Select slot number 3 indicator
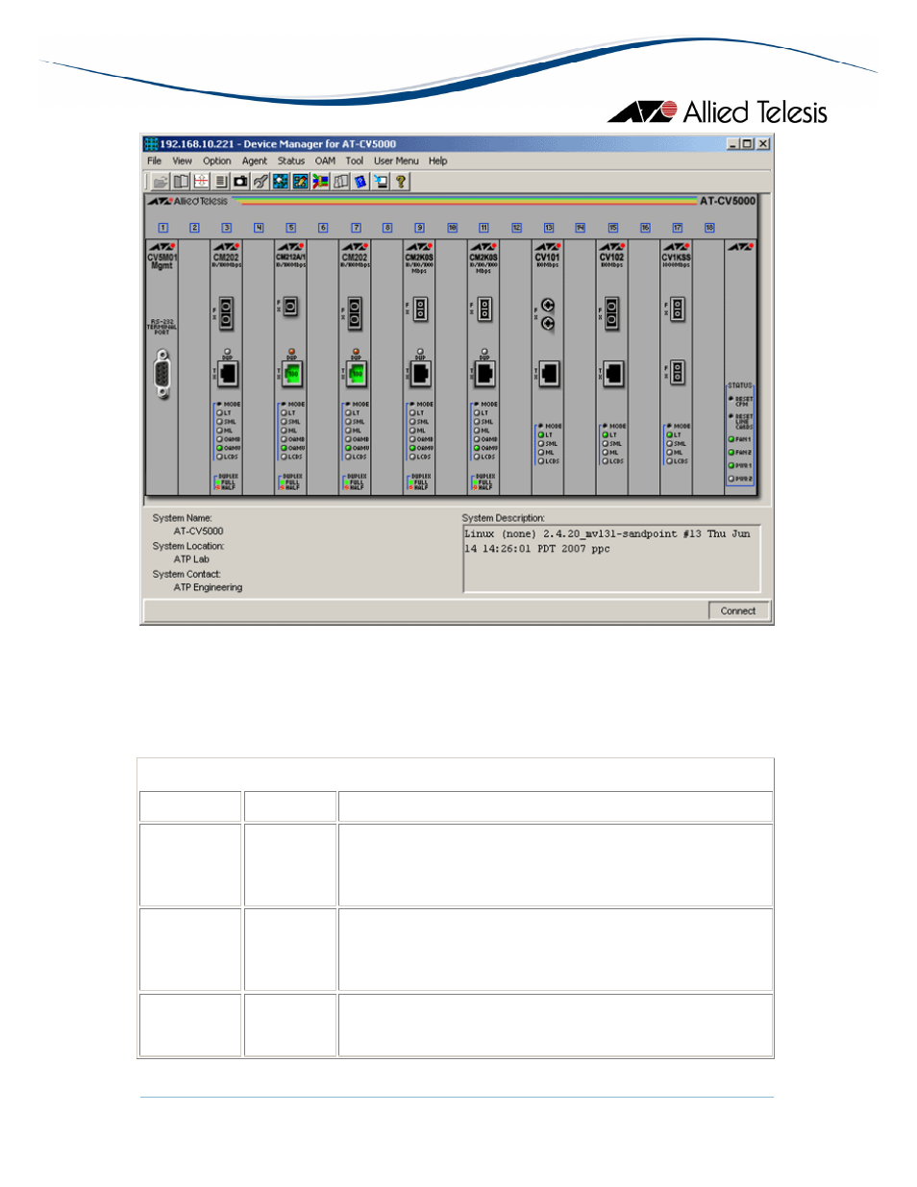The height and width of the screenshot is (1187, 917). 227,228
